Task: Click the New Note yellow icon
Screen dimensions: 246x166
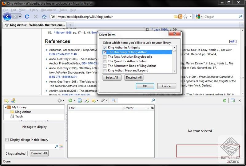Action: point(94,101)
